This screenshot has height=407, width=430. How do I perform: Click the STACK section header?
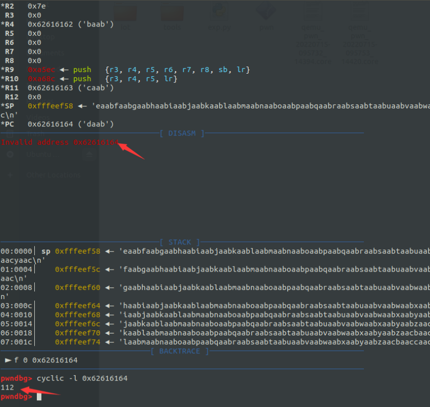pos(180,242)
